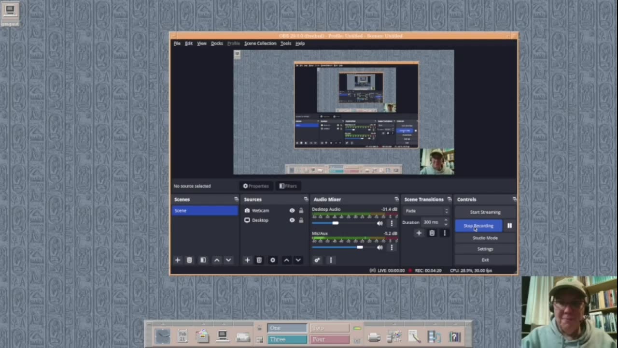The width and height of the screenshot is (618, 348).
Task: Open scene filters icon in Scenes panel
Action: point(203,260)
